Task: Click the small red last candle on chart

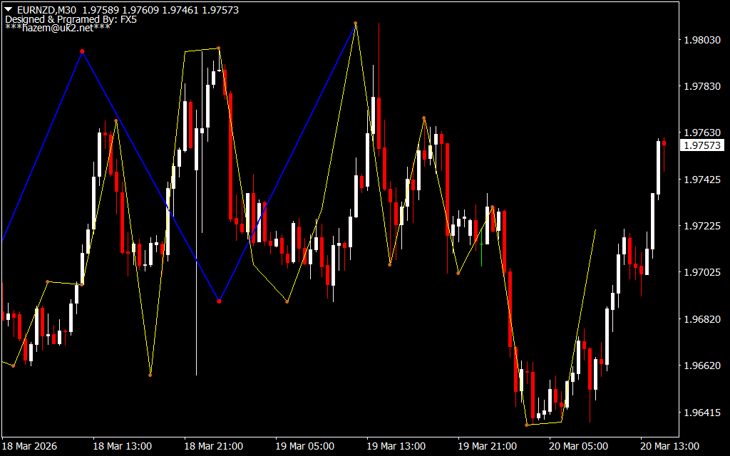Action: coord(664,143)
